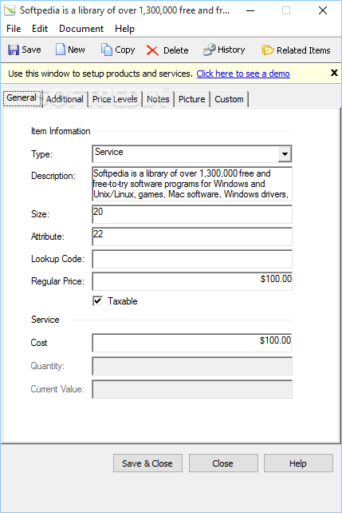Click the Save & Close button

(147, 463)
